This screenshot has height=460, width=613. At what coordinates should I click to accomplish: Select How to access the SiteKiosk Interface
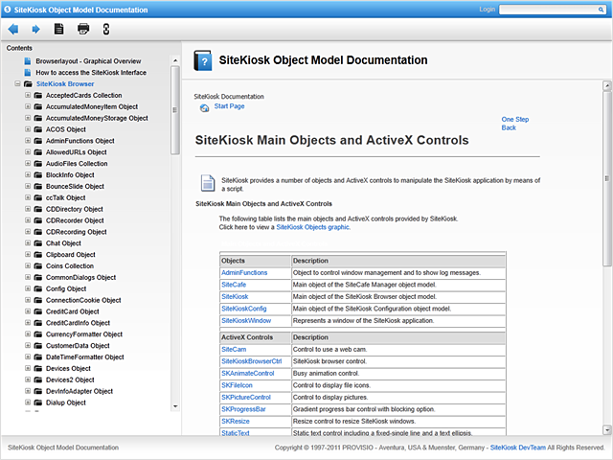[x=91, y=72]
